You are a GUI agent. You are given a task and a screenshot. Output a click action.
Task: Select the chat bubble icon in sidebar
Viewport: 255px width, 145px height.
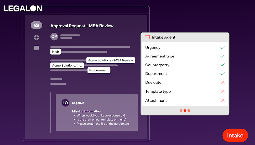point(36,48)
